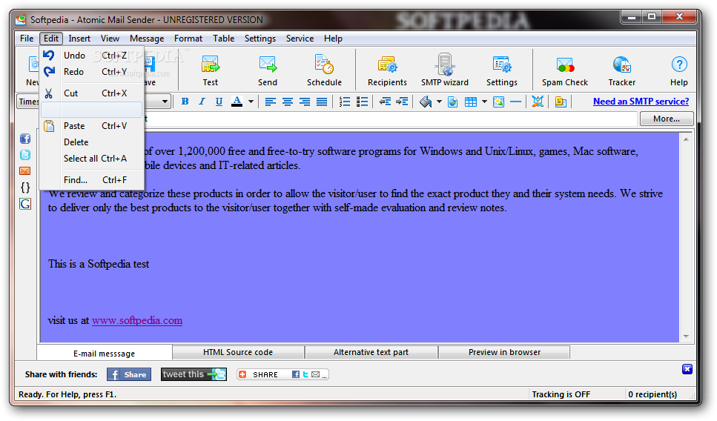717x421 pixels.
Task: Insert a horizontal line
Action: coord(515,102)
